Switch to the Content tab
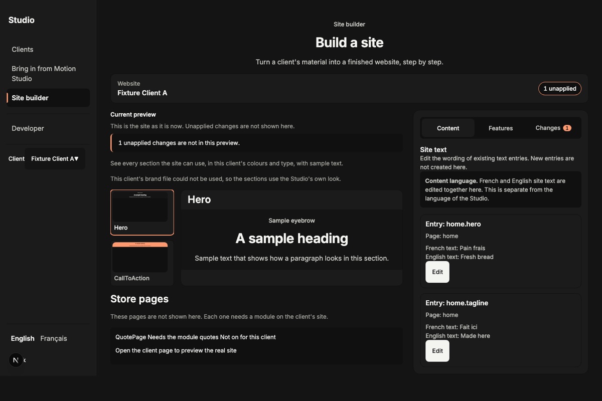This screenshot has width=602, height=401. tap(448, 128)
